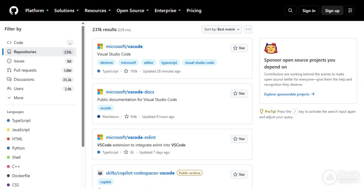Click the Code filter icon
Image resolution: width=364 pixels, height=189 pixels.
point(9,42)
